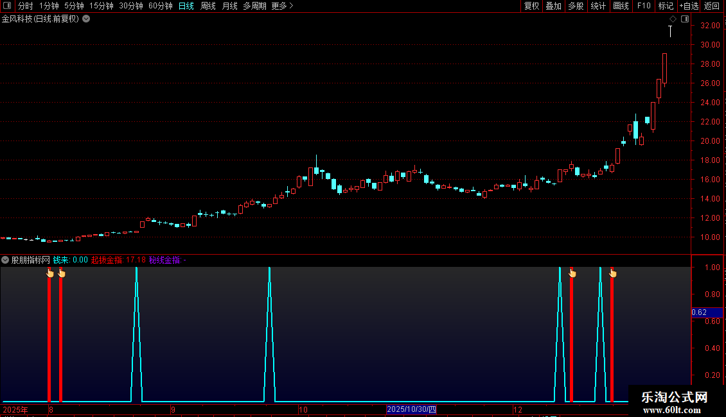This screenshot has width=726, height=417.
Task: Click the 2025/10/30/四 date marker
Action: (x=411, y=409)
